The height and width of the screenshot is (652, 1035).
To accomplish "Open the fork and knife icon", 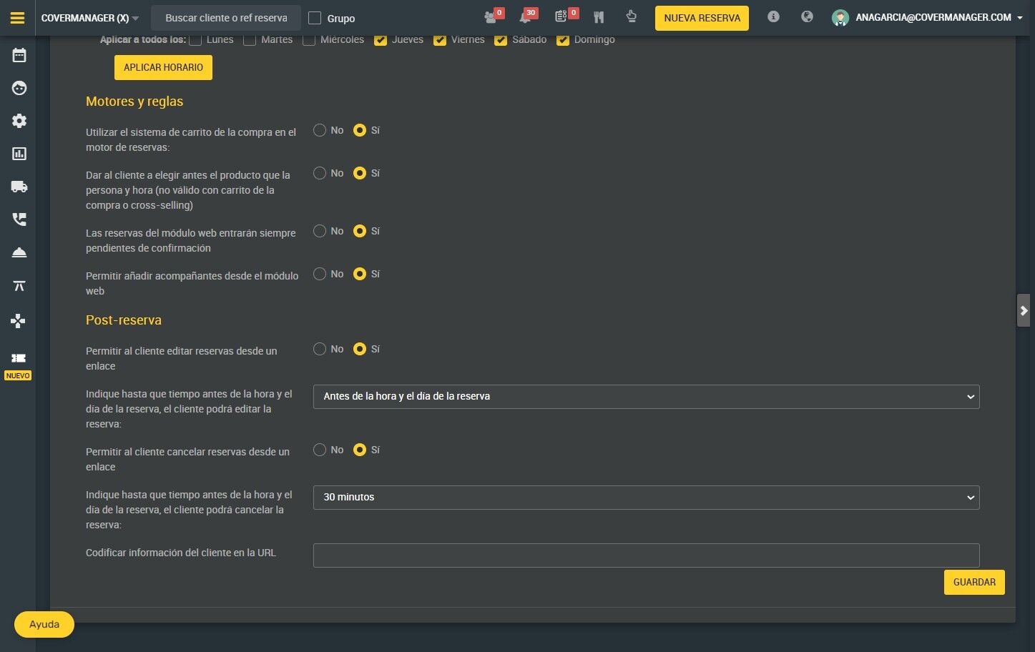I will [x=599, y=17].
